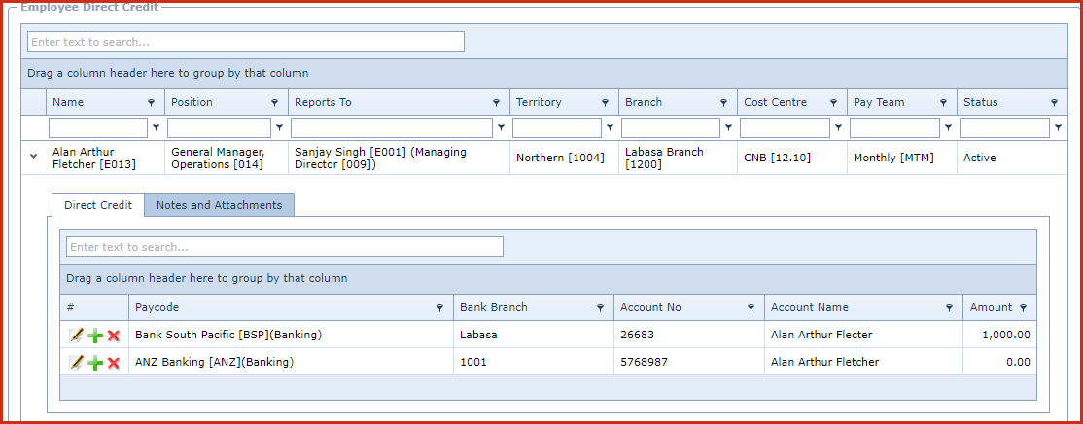Screen dimensions: 1083x424
Task: Collapse the Alan Arthur Fletcher row
Action: (34, 155)
